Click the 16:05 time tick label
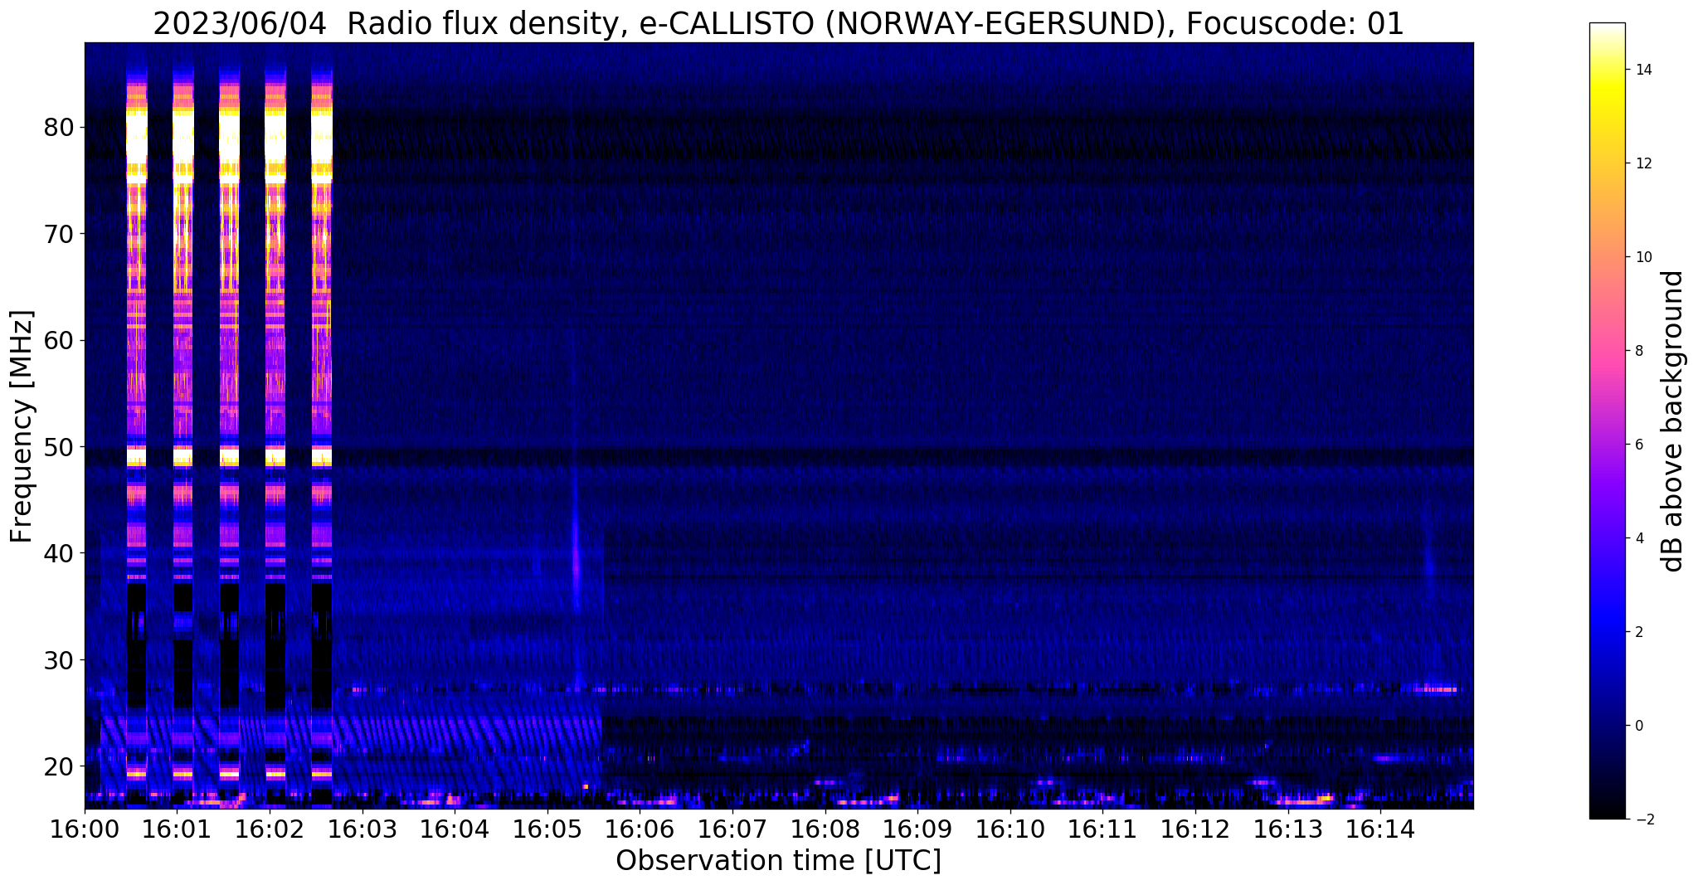The height and width of the screenshot is (885, 1698). 547,829
